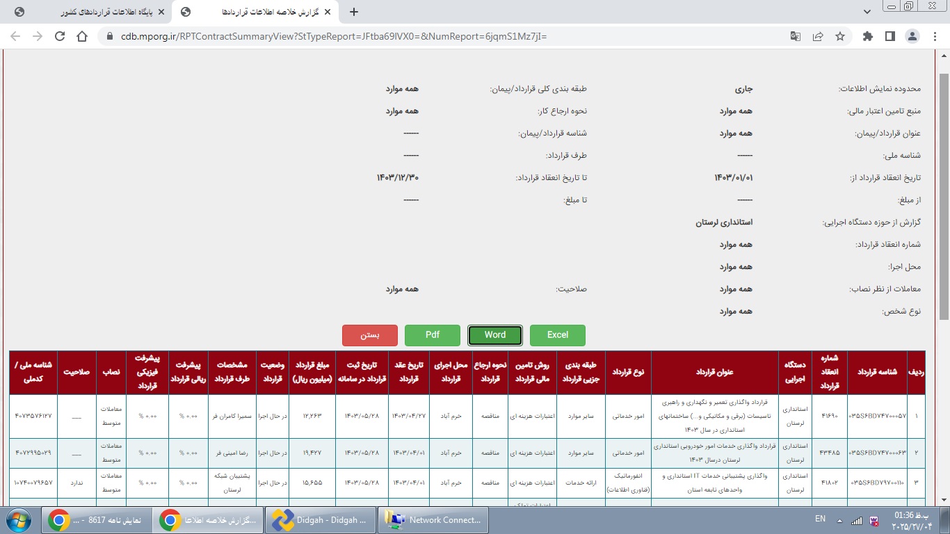
Task: Close the report with the بستن button
Action: [x=370, y=335]
